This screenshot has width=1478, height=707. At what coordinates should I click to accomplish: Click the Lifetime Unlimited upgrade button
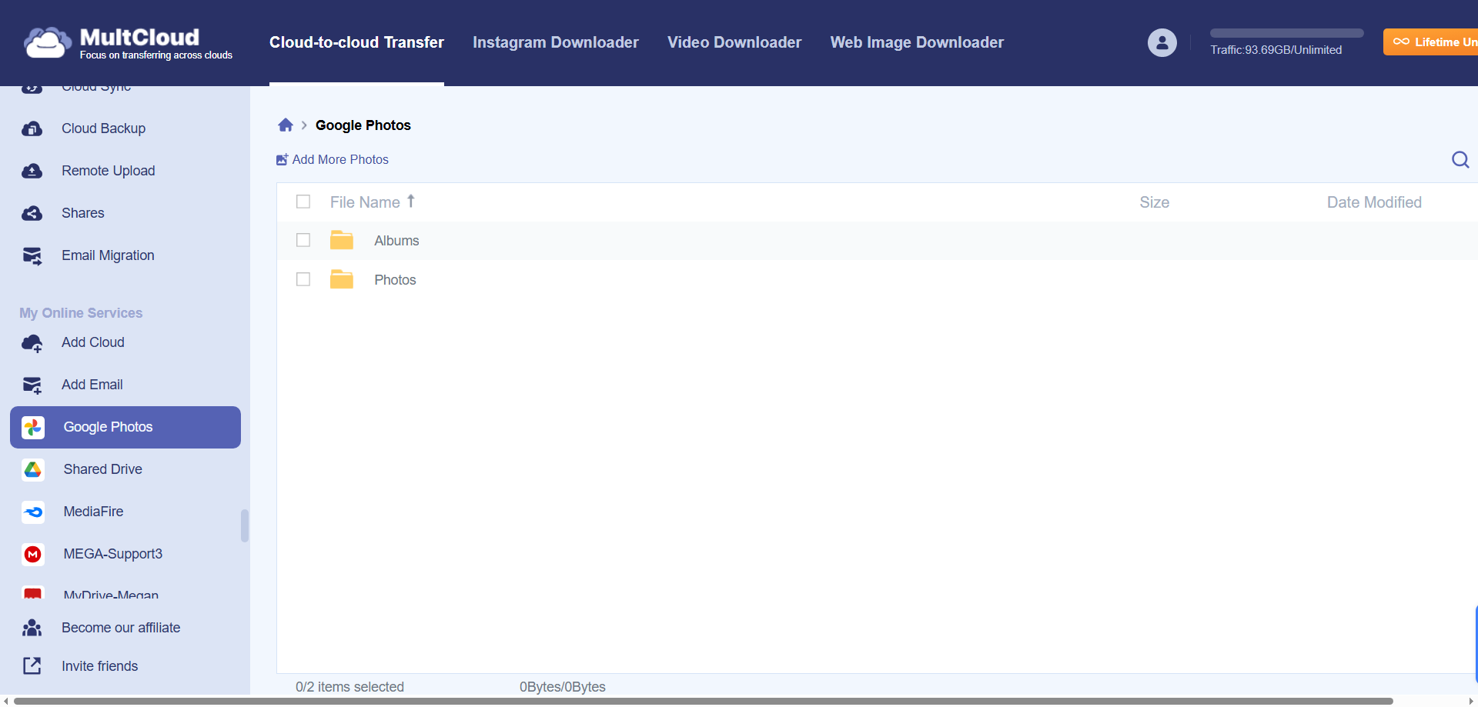pyautogui.click(x=1430, y=42)
